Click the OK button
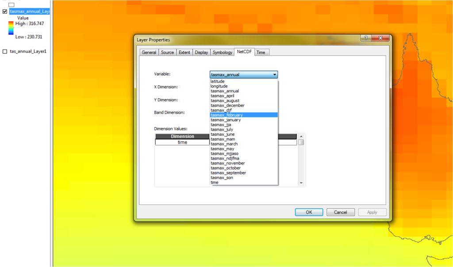The height and width of the screenshot is (267, 453). (x=309, y=212)
